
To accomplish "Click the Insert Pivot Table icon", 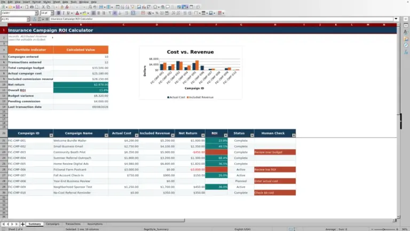I will (x=149, y=7).
